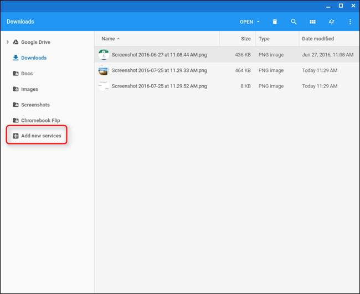The width and height of the screenshot is (360, 294).
Task: Open the AZ sort options
Action: click(331, 22)
